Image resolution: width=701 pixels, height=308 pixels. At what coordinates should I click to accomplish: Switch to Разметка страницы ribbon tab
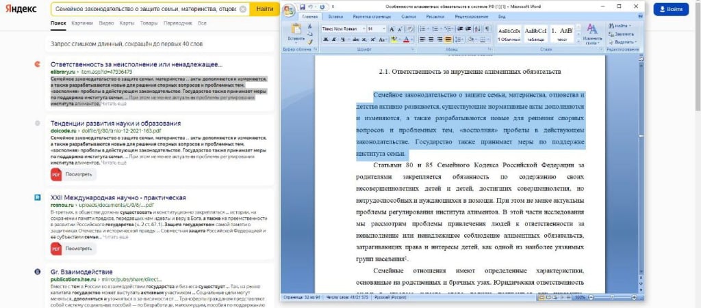click(x=372, y=16)
